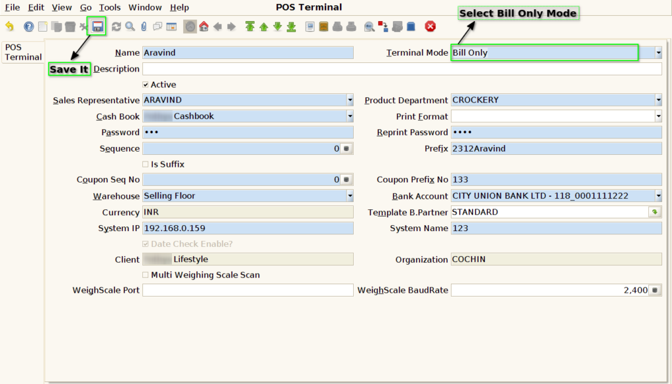Viewport: 672px width, 384px height.
Task: Click the Print toolbar icon
Action: [x=351, y=26]
